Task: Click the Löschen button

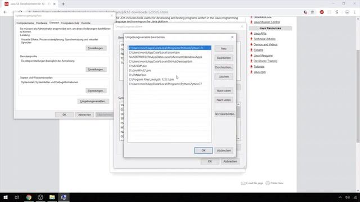Action: point(224,77)
